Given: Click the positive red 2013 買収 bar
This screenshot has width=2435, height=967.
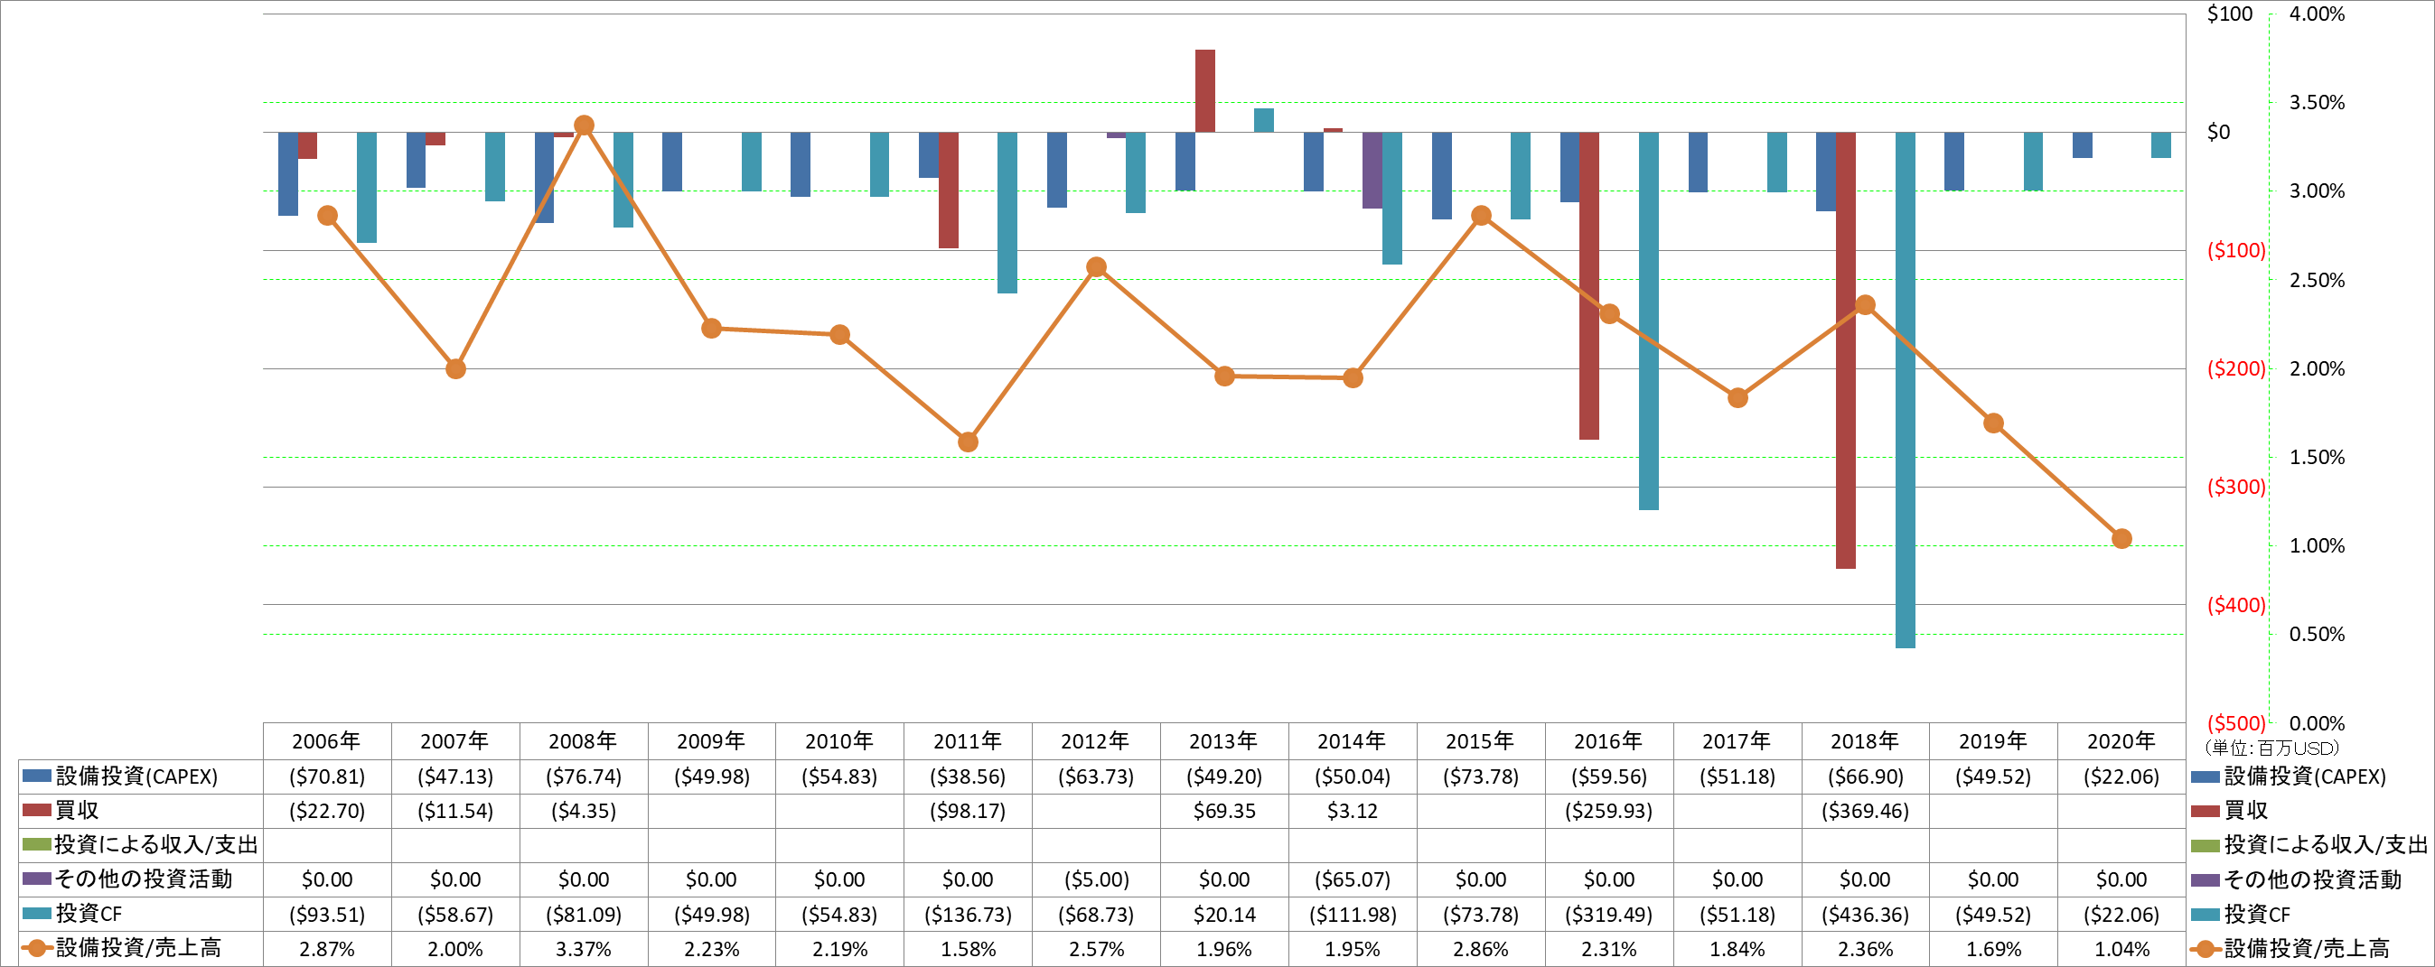Looking at the screenshot, I should click(1205, 90).
